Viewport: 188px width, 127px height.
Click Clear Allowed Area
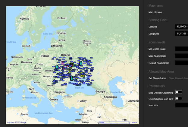point(178,78)
